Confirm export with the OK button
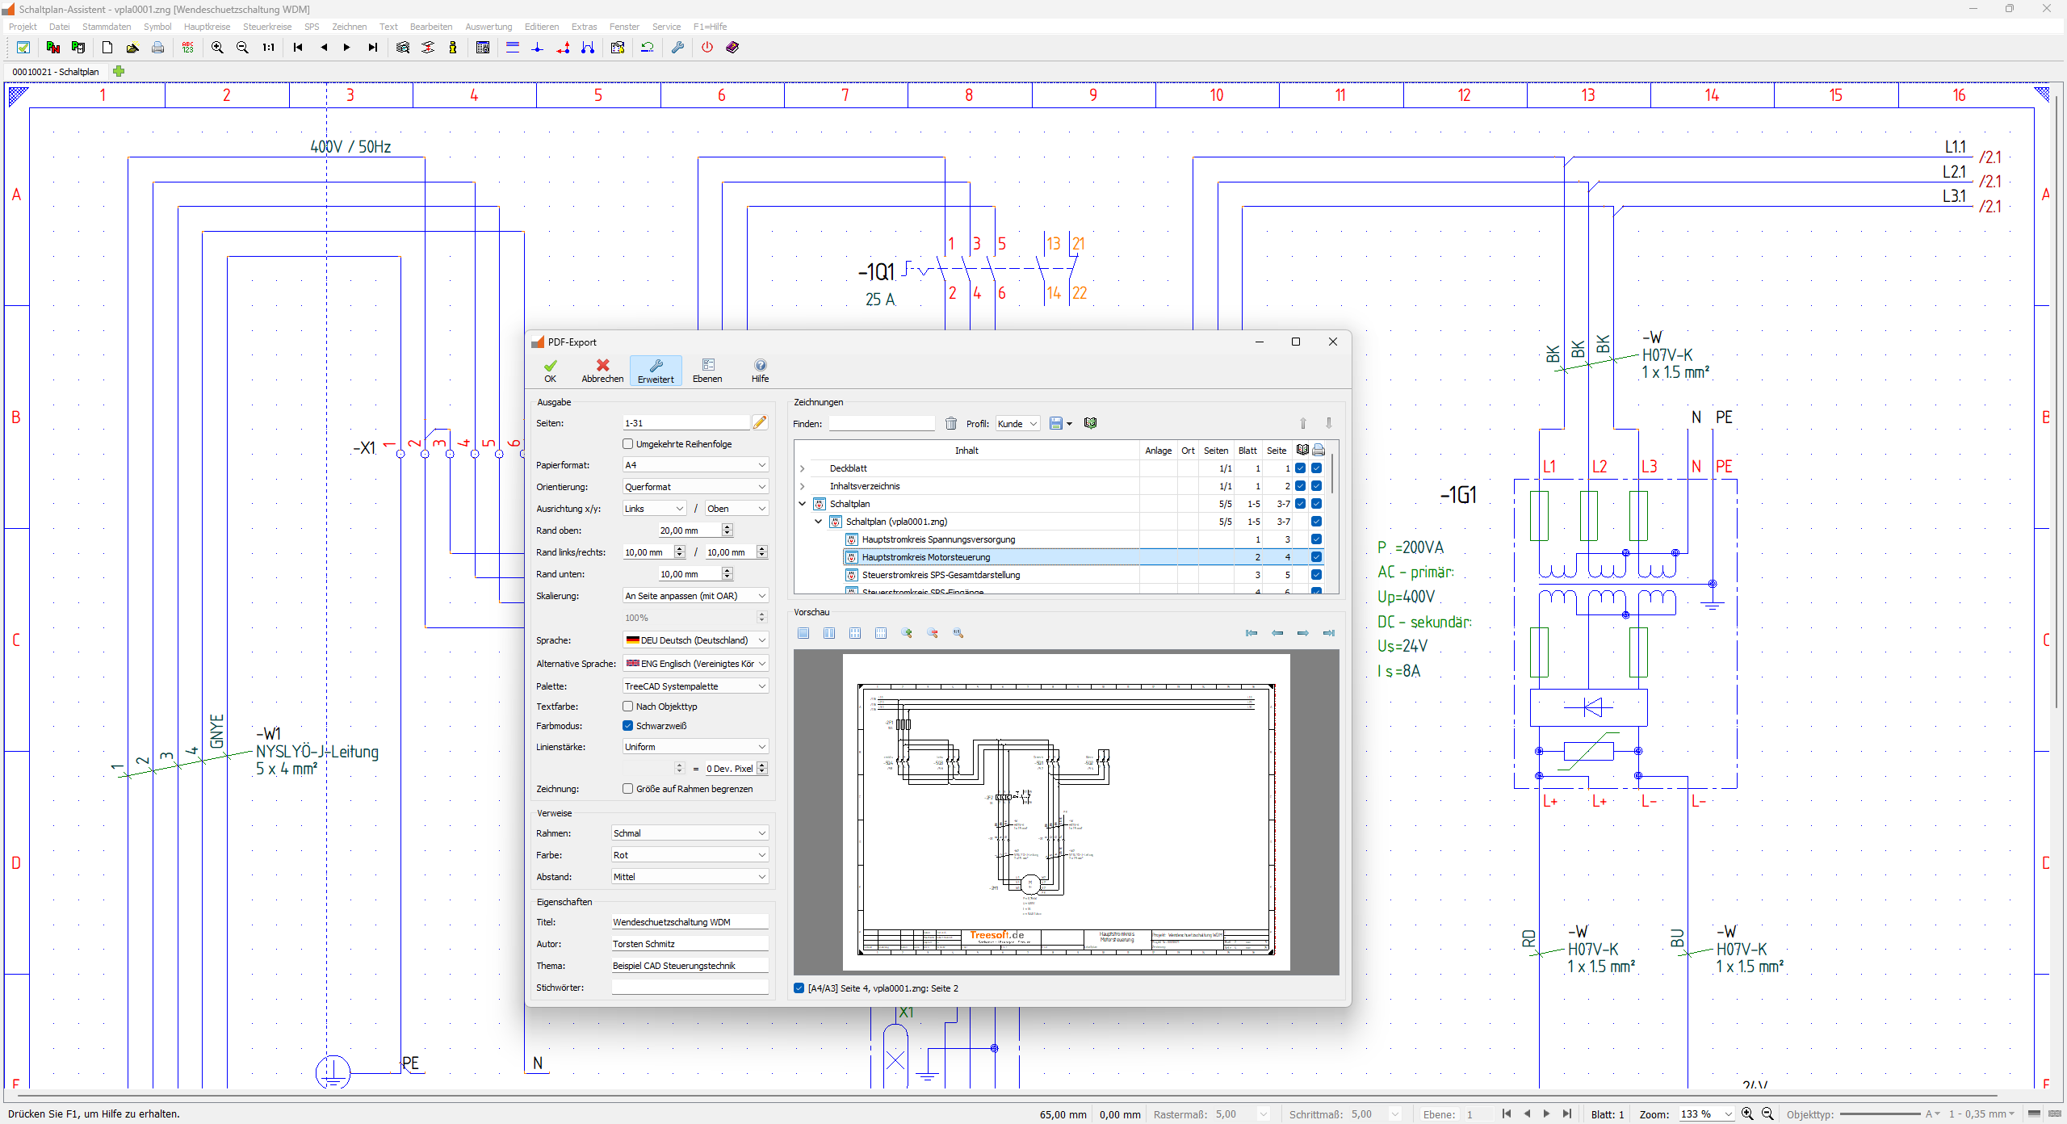Image resolution: width=2067 pixels, height=1124 pixels. point(550,371)
